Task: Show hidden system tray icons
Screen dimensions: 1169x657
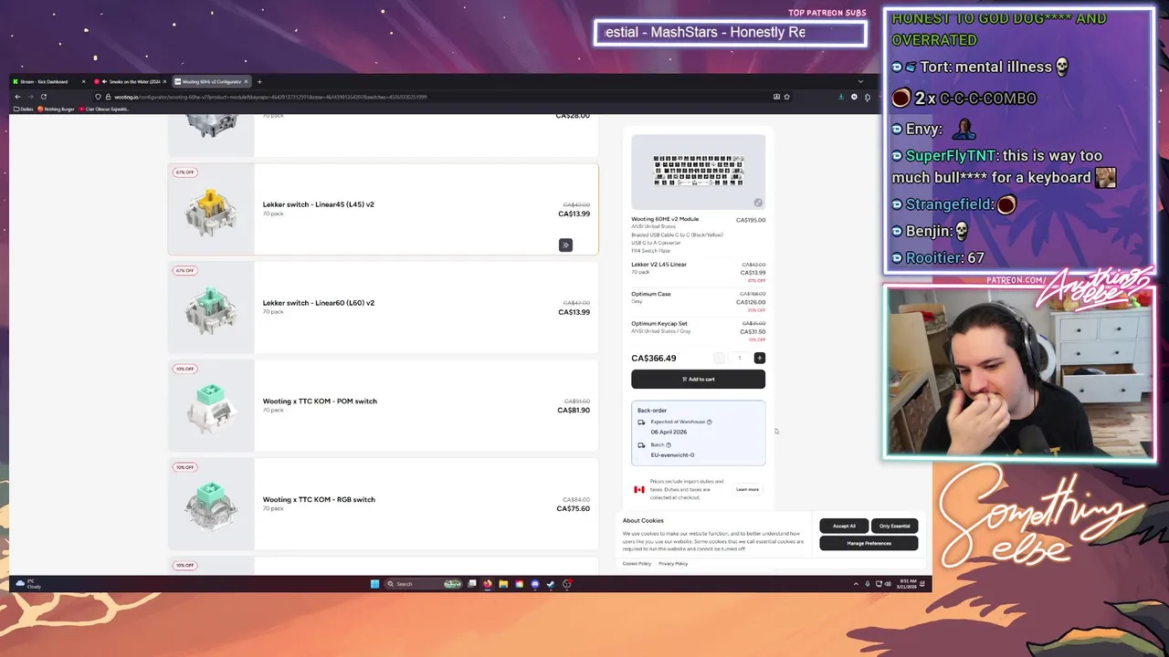Action: (856, 584)
